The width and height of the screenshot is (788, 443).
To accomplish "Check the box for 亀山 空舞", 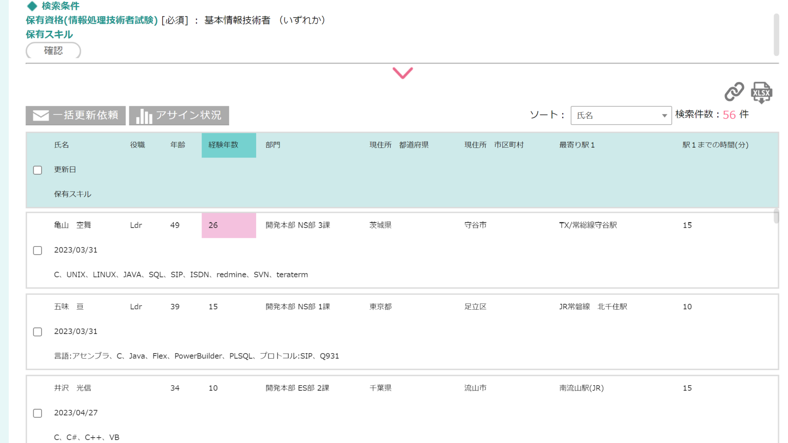I will 37,250.
